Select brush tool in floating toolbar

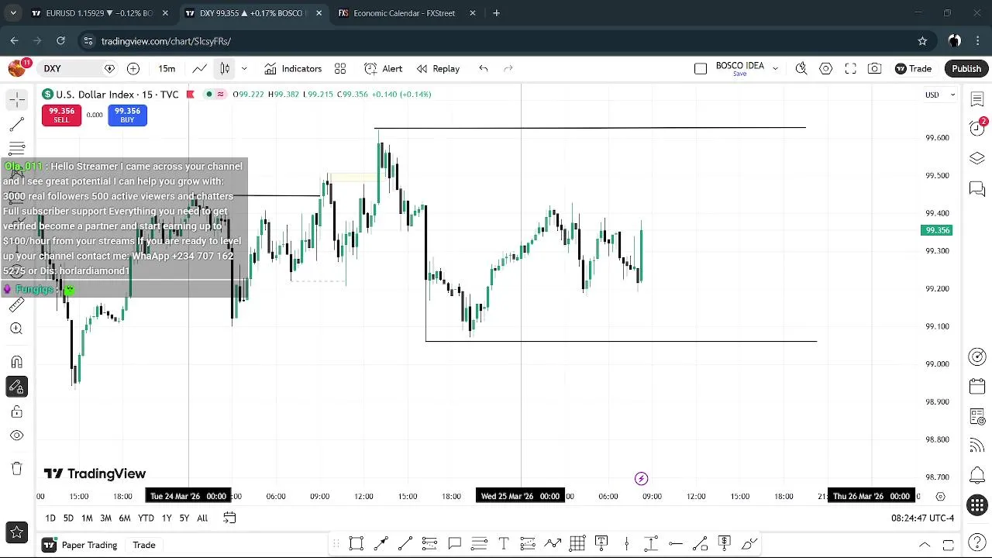click(749, 543)
